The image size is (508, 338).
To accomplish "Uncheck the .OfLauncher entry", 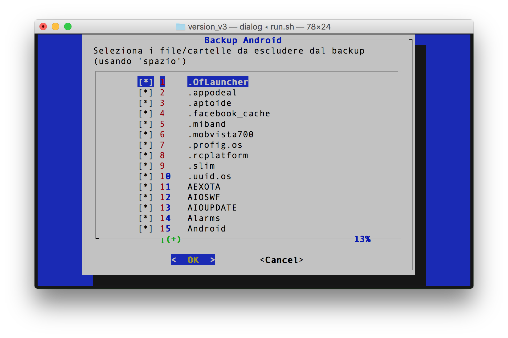I will click(x=145, y=82).
